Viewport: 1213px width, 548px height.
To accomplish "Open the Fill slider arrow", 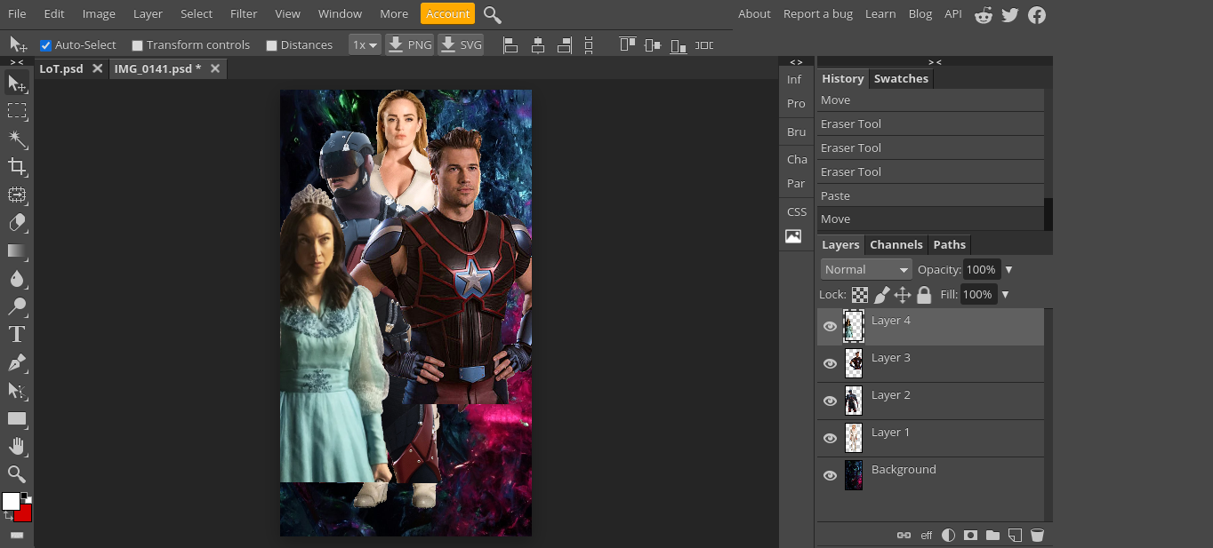I will [x=1005, y=295].
